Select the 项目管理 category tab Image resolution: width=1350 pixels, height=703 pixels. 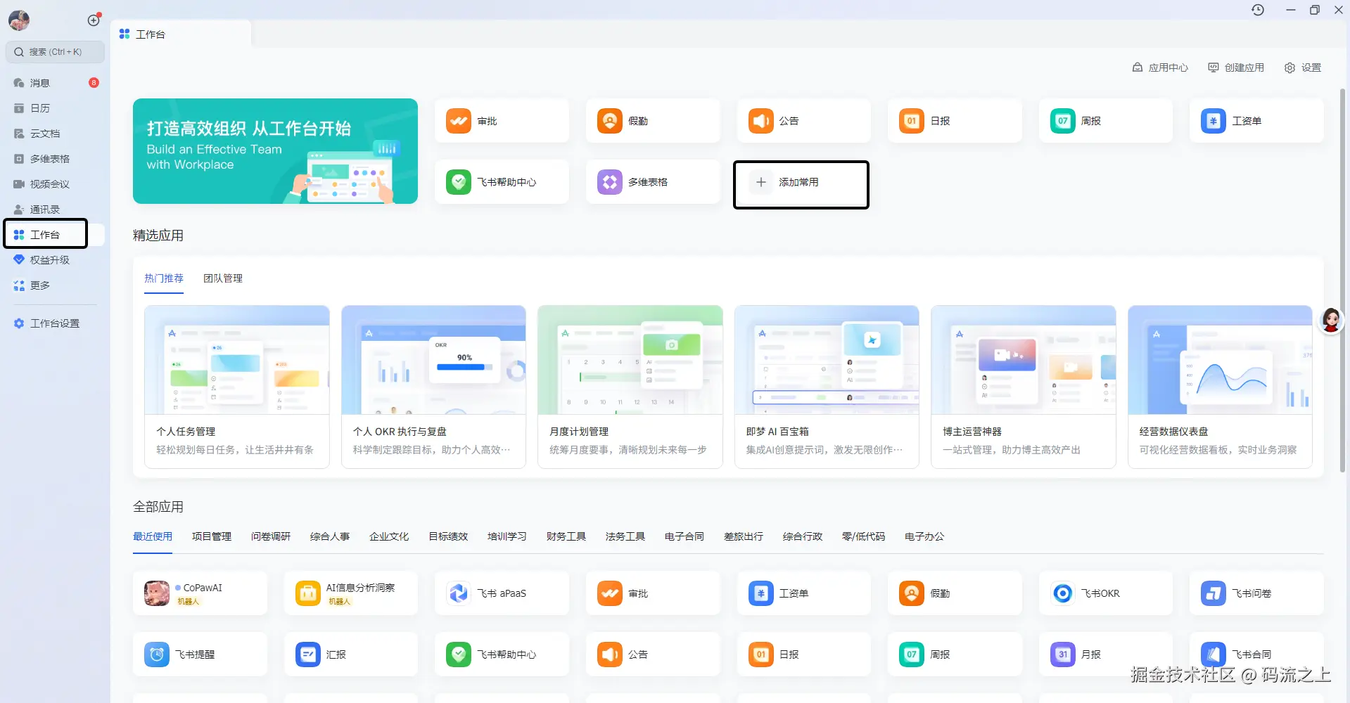coord(212,536)
